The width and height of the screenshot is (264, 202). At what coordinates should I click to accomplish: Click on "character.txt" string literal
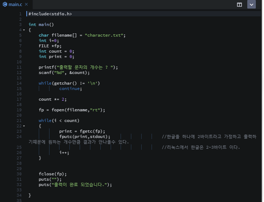104,35
